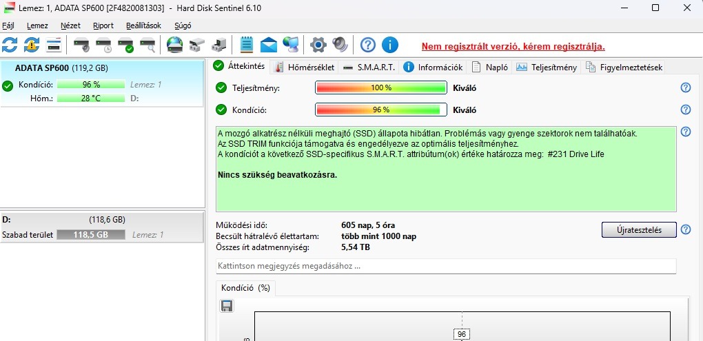Click the disk with speaker test icon
Viewport: 703px width, 341px height.
coord(81,45)
